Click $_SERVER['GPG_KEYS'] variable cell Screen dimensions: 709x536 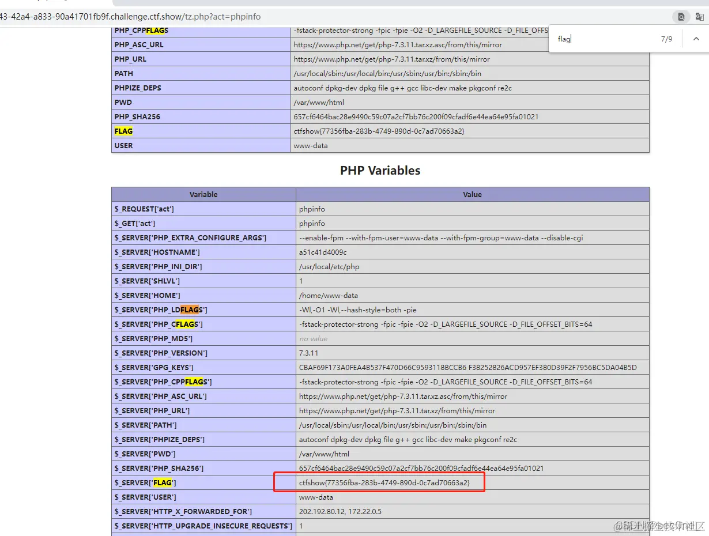pos(203,367)
